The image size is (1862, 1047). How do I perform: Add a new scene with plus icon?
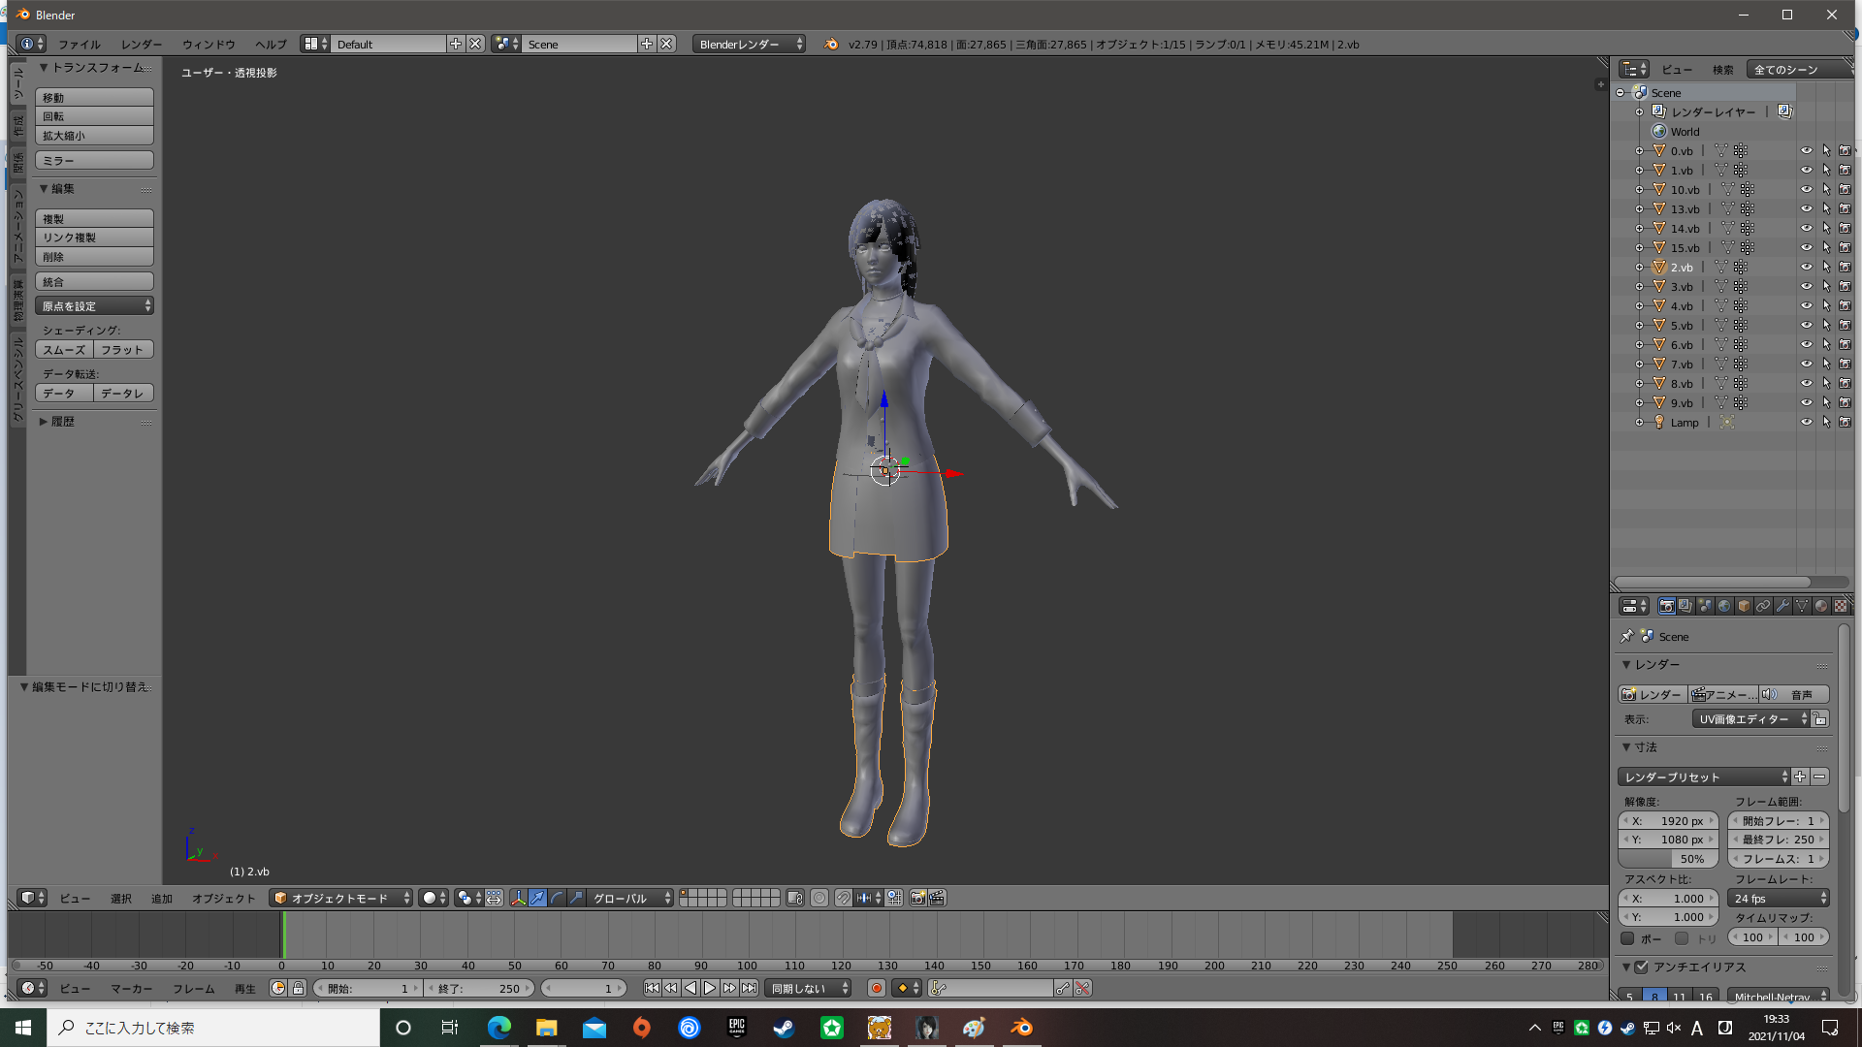point(647,44)
